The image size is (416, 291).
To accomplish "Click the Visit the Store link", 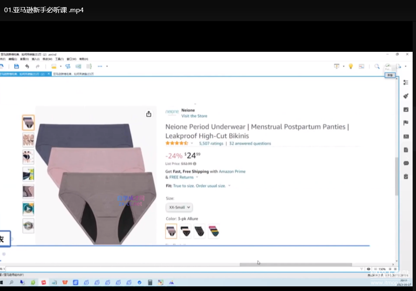I will [194, 116].
